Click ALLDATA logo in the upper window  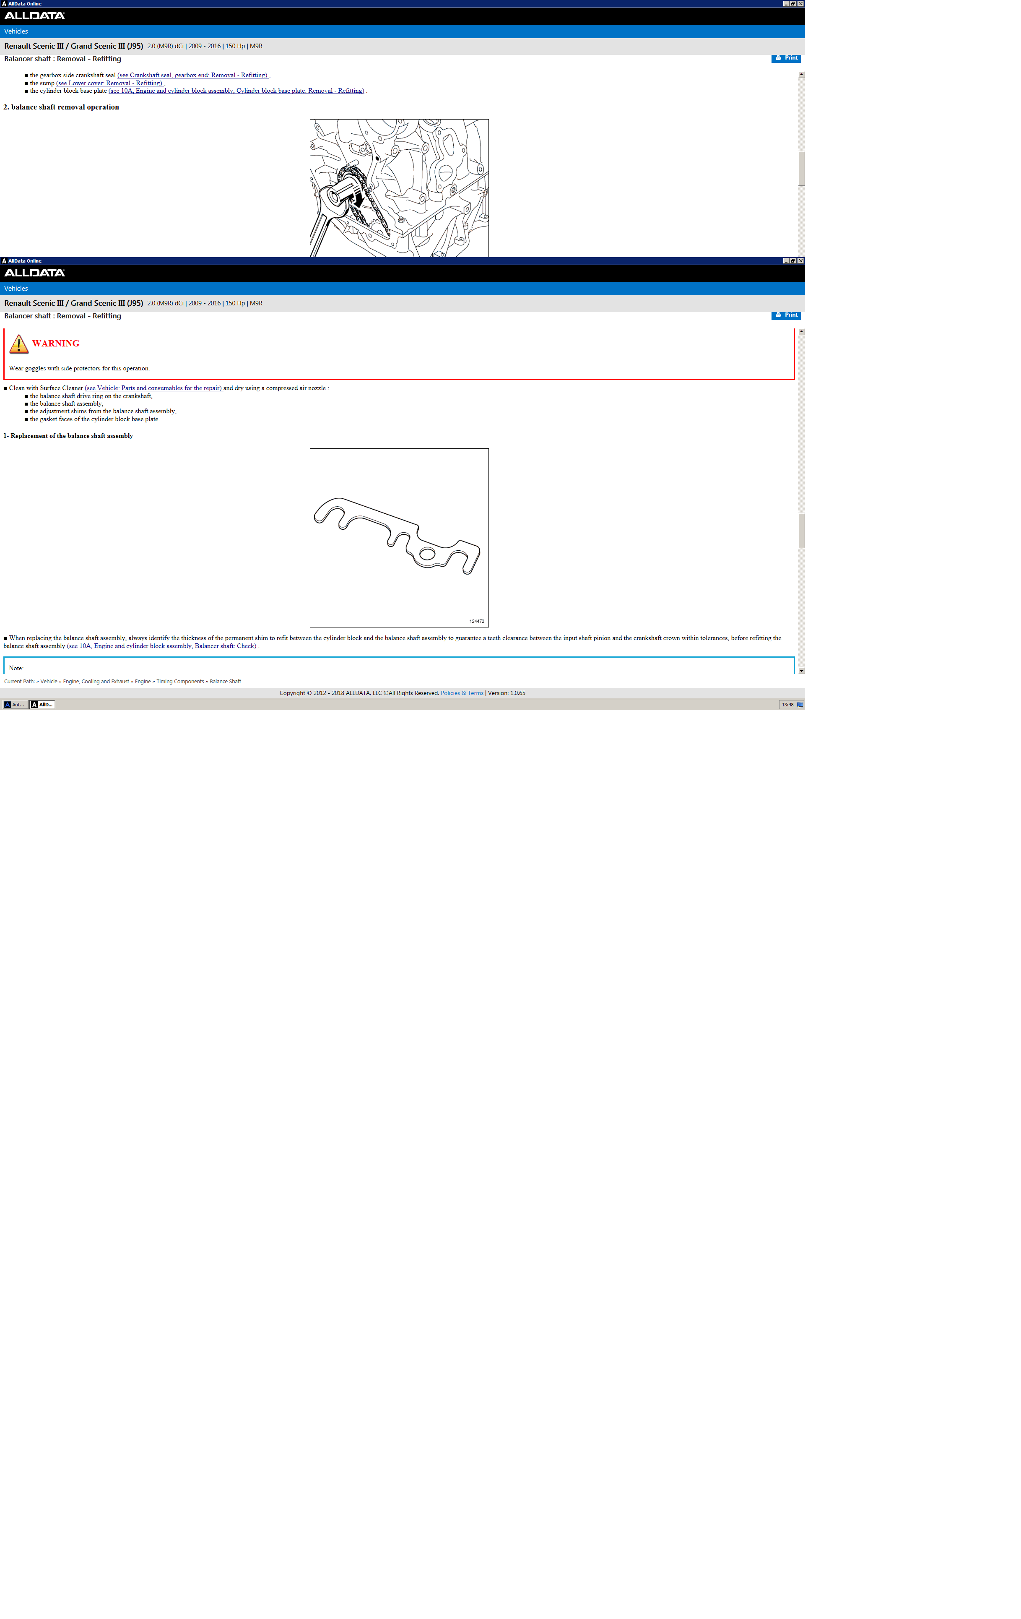34,16
